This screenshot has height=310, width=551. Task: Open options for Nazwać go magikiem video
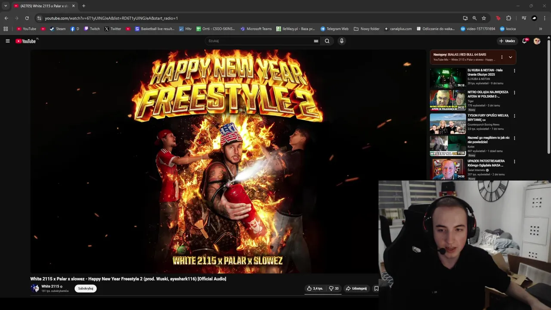pyautogui.click(x=514, y=138)
